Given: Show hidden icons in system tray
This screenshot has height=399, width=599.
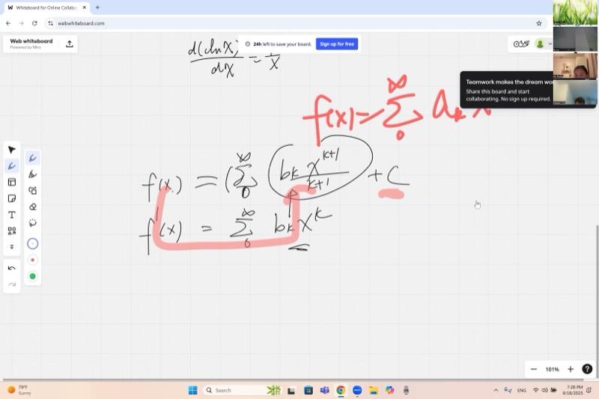Looking at the screenshot, I should [x=496, y=390].
